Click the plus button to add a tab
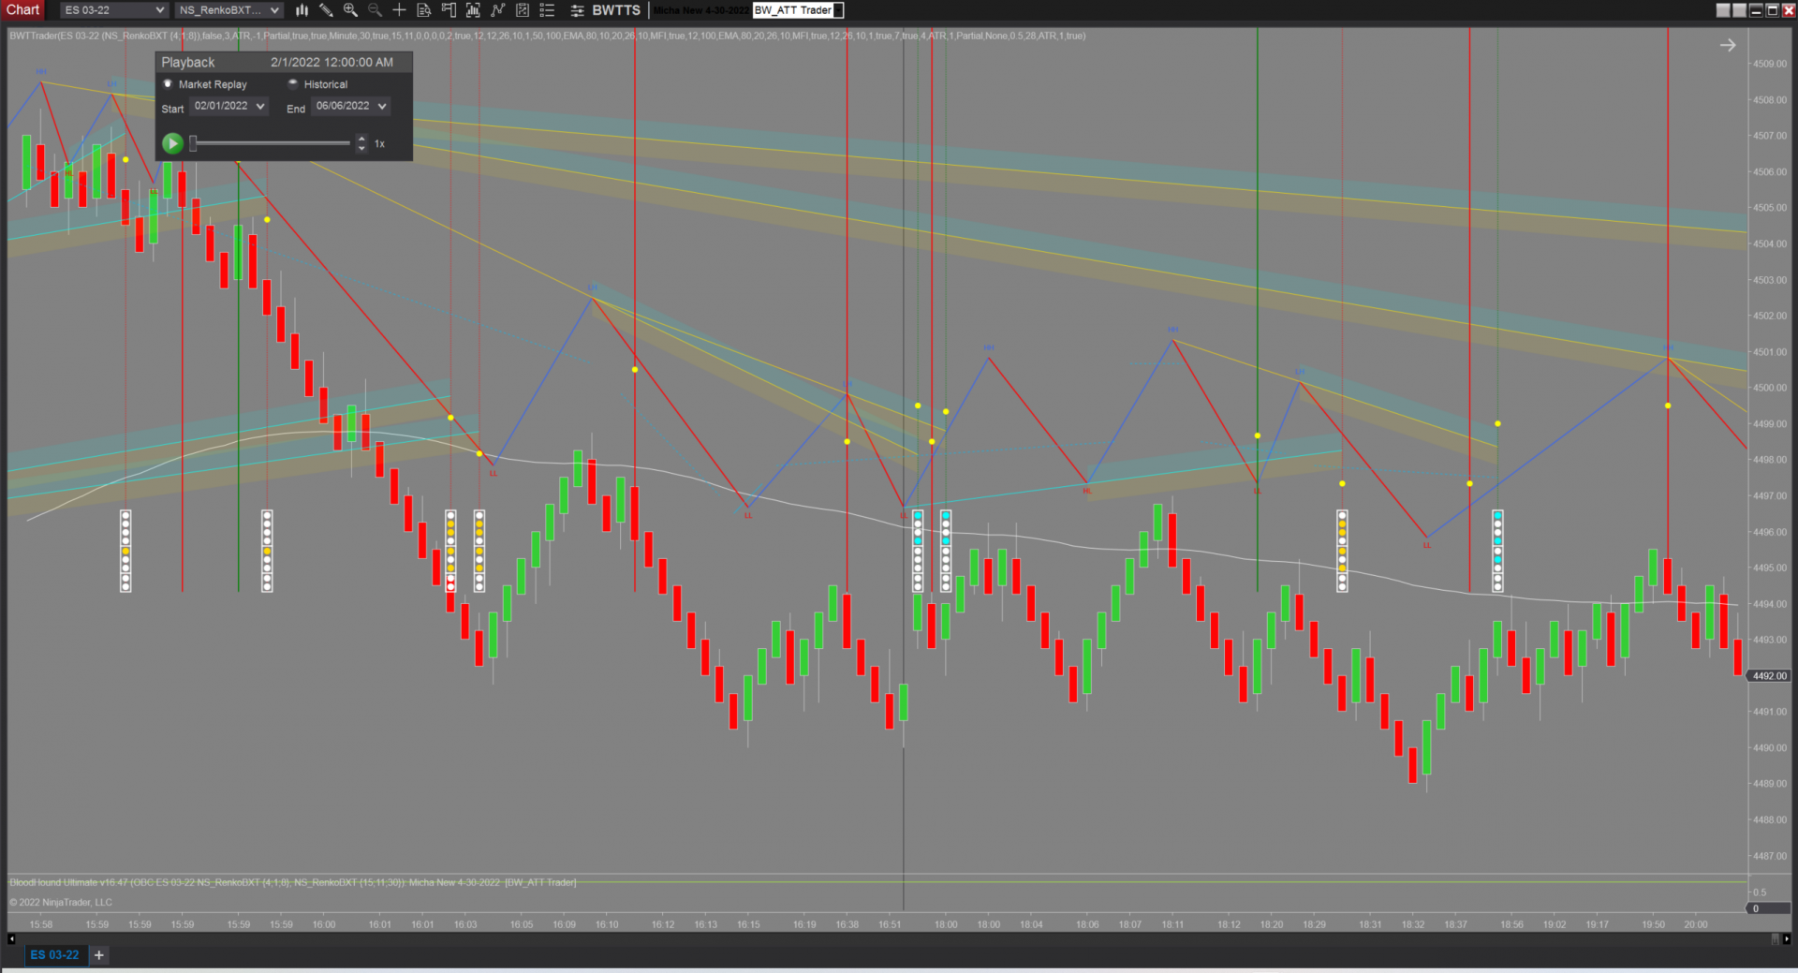Screen dimensions: 1798x973 point(98,954)
